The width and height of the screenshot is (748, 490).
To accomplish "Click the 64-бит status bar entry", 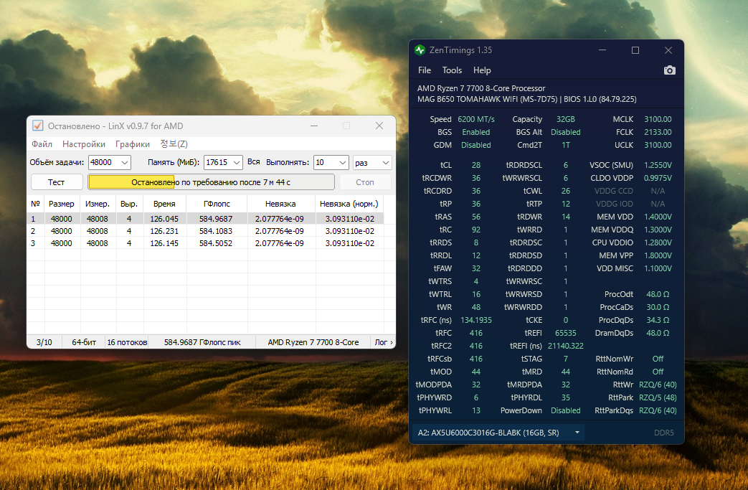I will (x=84, y=342).
